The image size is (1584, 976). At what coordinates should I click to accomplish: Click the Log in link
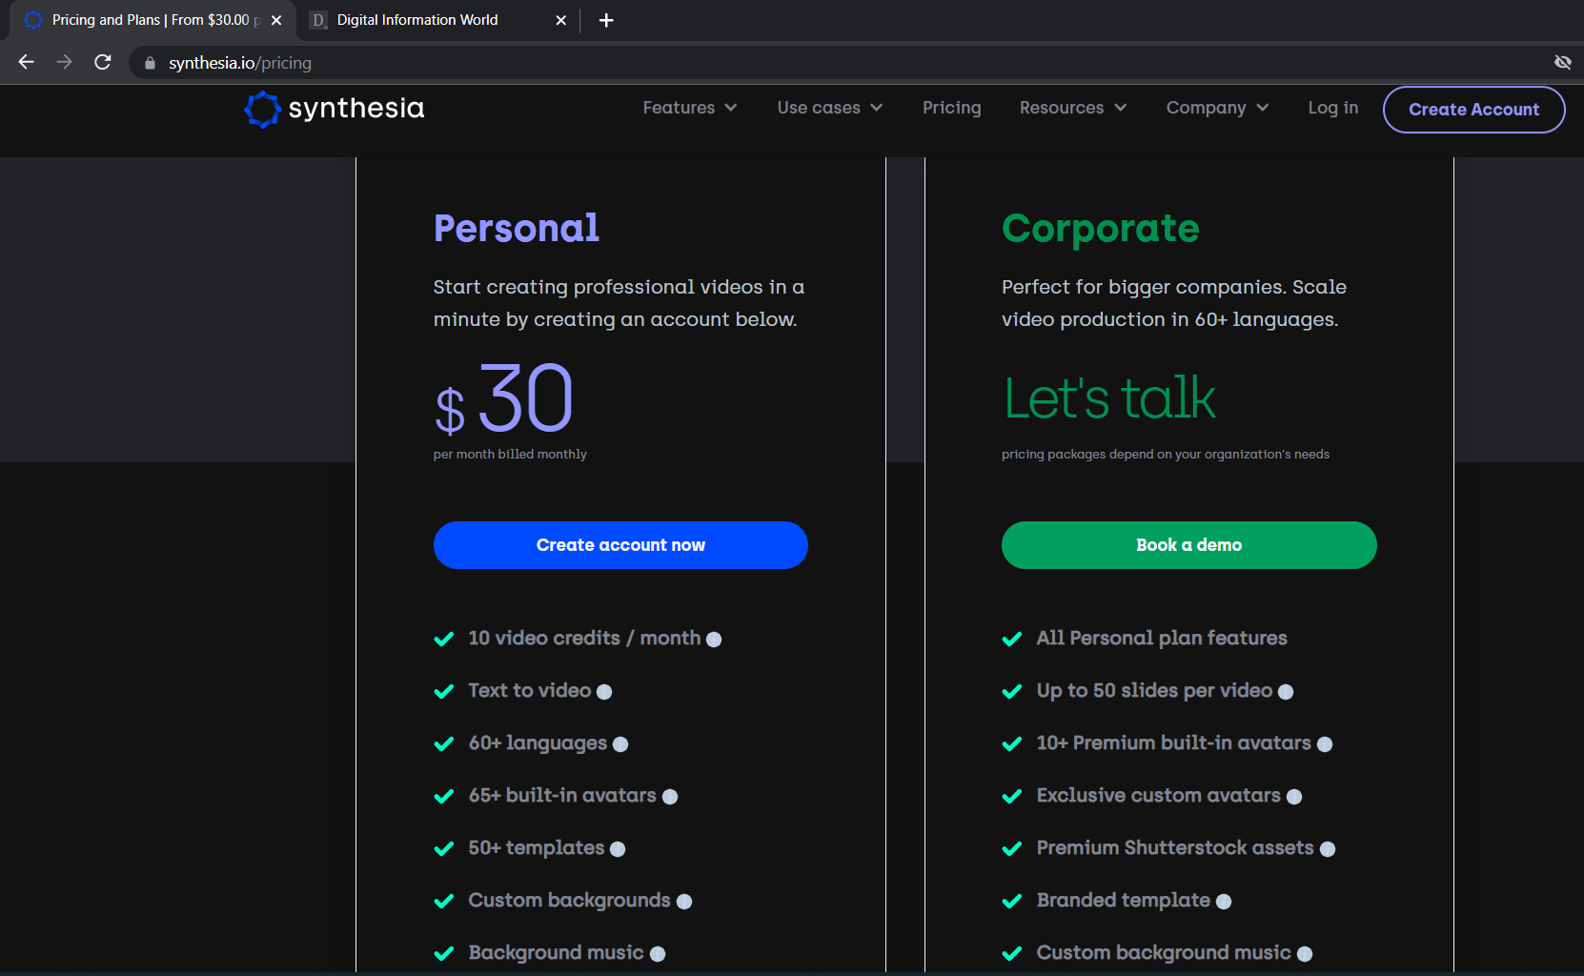click(x=1332, y=108)
